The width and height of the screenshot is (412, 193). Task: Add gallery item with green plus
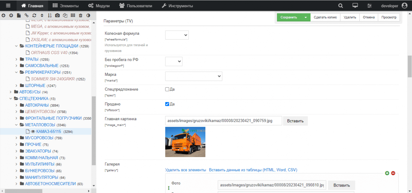[387, 173]
